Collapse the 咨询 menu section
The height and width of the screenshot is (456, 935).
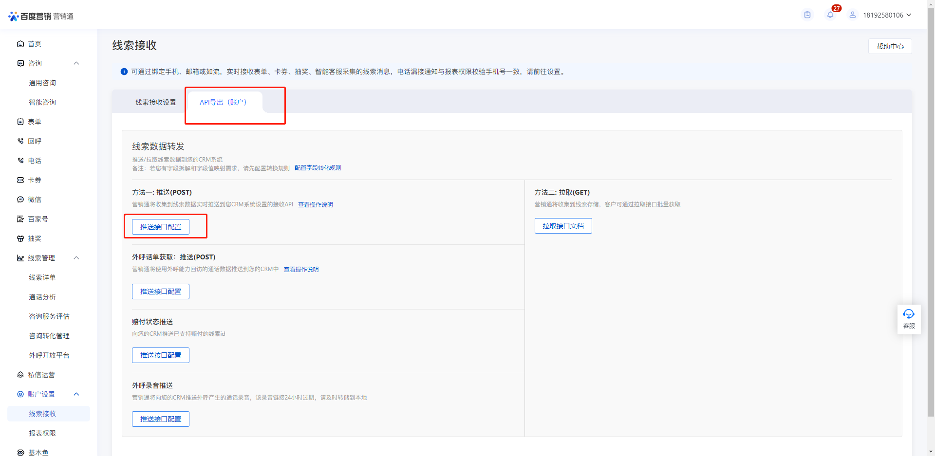click(76, 63)
